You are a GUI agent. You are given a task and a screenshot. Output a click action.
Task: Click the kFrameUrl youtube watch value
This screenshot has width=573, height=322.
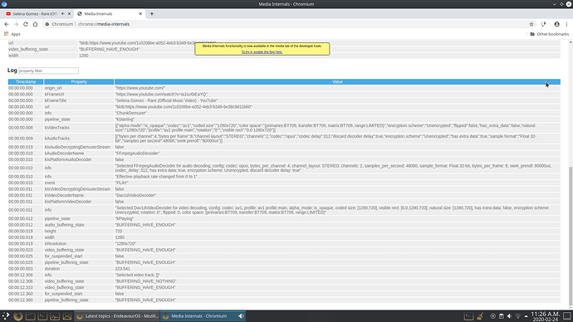[x=161, y=94]
